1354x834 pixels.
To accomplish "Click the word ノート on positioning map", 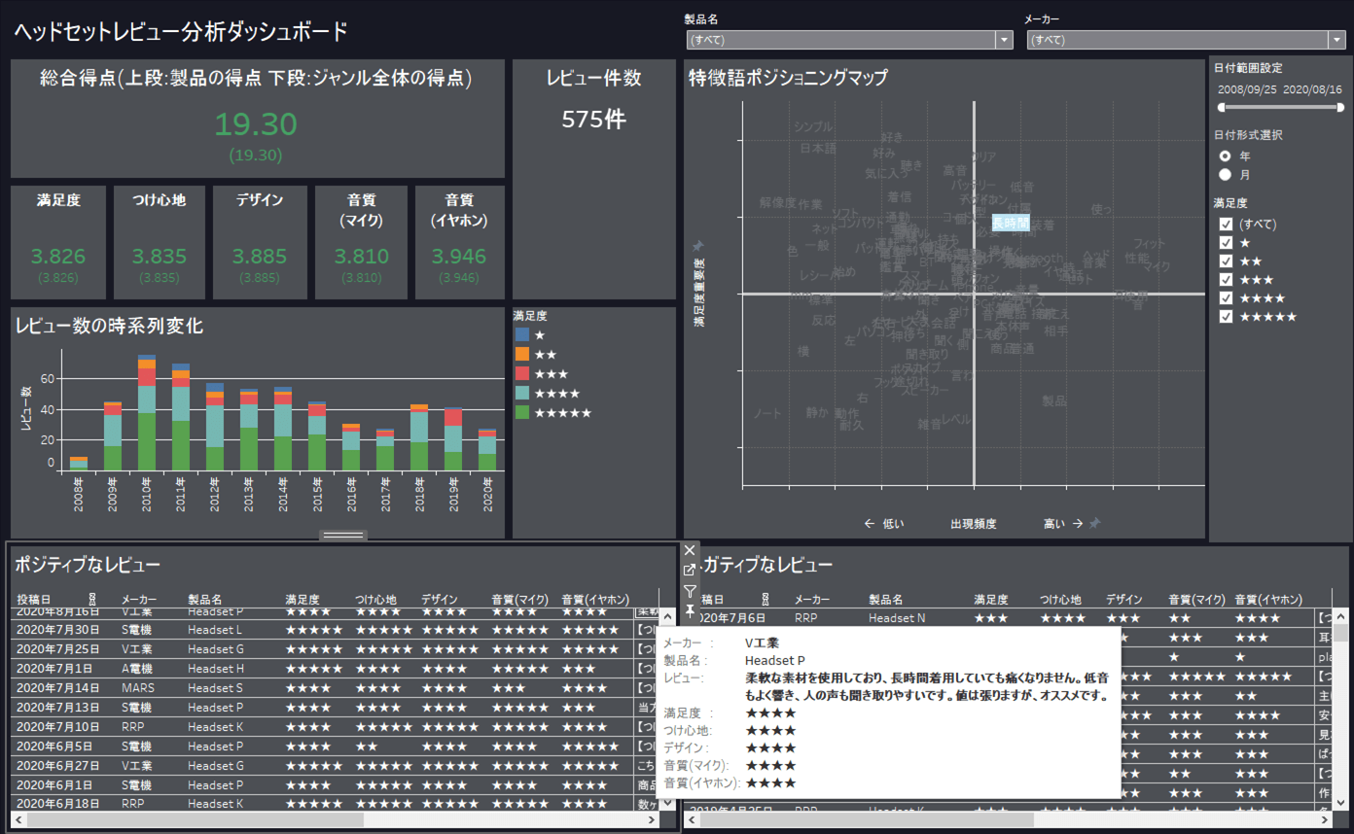I will 767,414.
